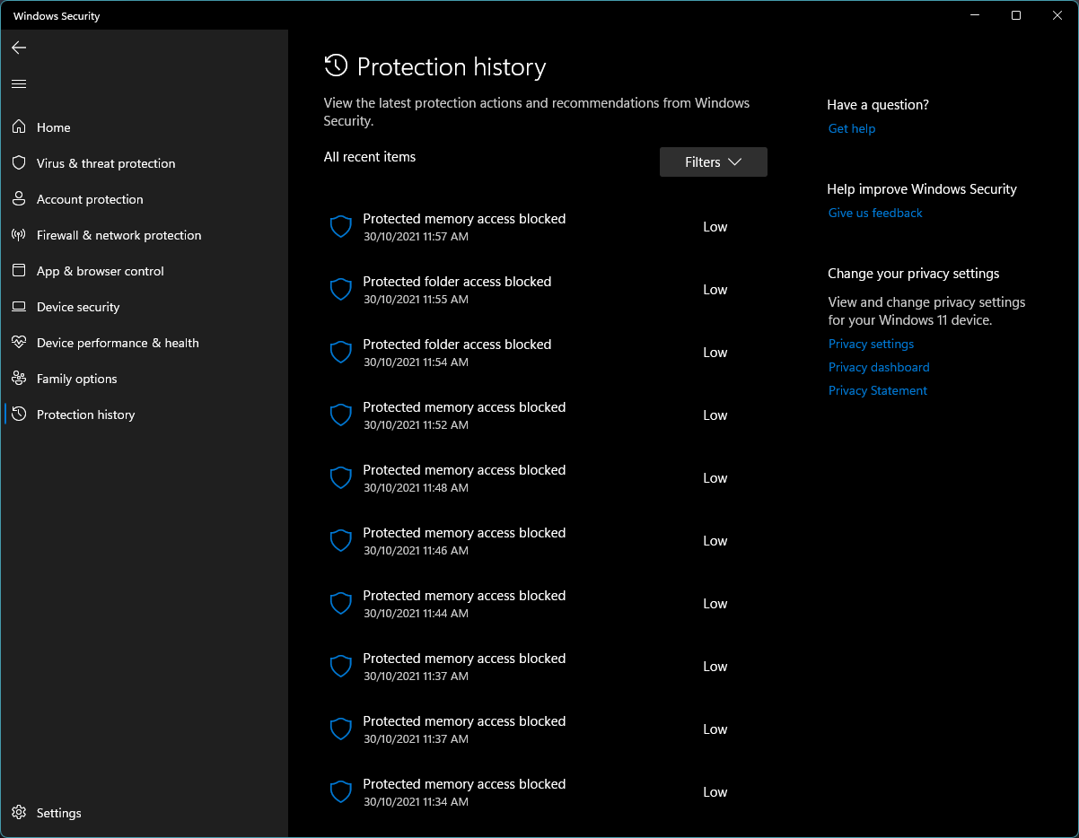1079x838 pixels.
Task: Click the Family options people icon
Action: pos(19,379)
